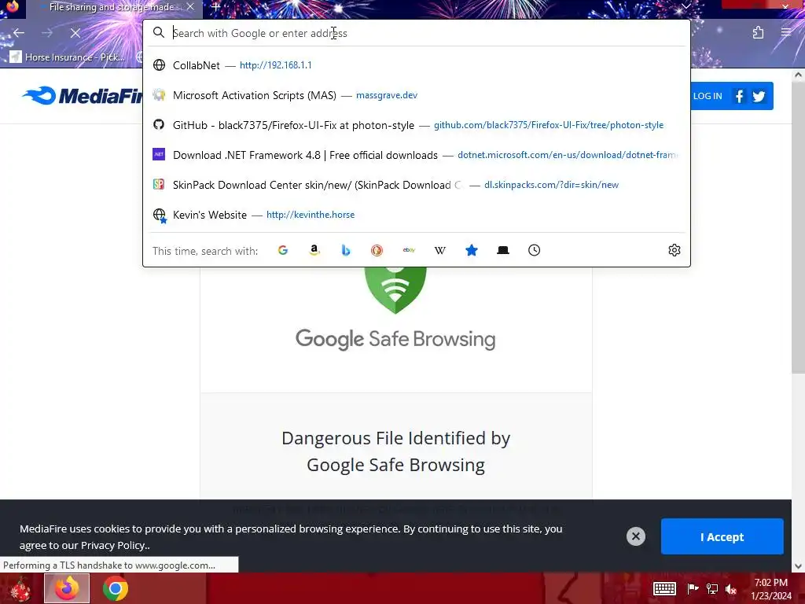Open the Start menu ornament button

[20, 588]
